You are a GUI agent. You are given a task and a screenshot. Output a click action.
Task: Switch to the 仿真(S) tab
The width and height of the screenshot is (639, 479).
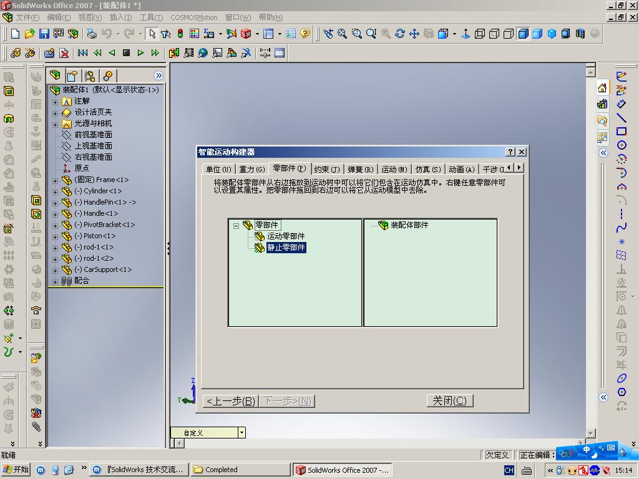(428, 169)
